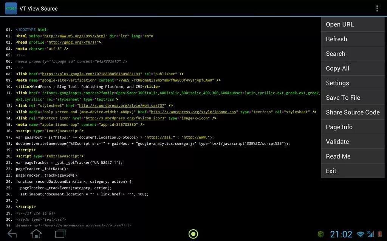Image resolution: width=387 pixels, height=241 pixels.
Task: Tap the VT View Source title text
Action: 39,9
